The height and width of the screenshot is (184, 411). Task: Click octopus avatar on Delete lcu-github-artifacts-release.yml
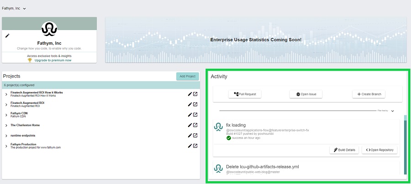pyautogui.click(x=218, y=169)
